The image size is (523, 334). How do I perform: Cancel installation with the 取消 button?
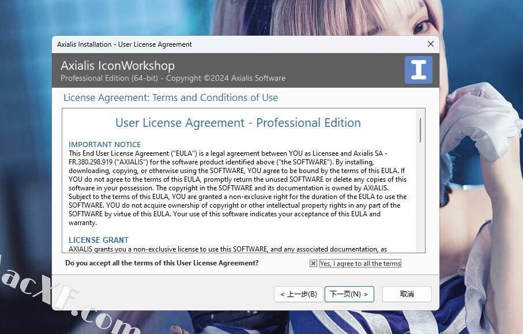coord(407,294)
